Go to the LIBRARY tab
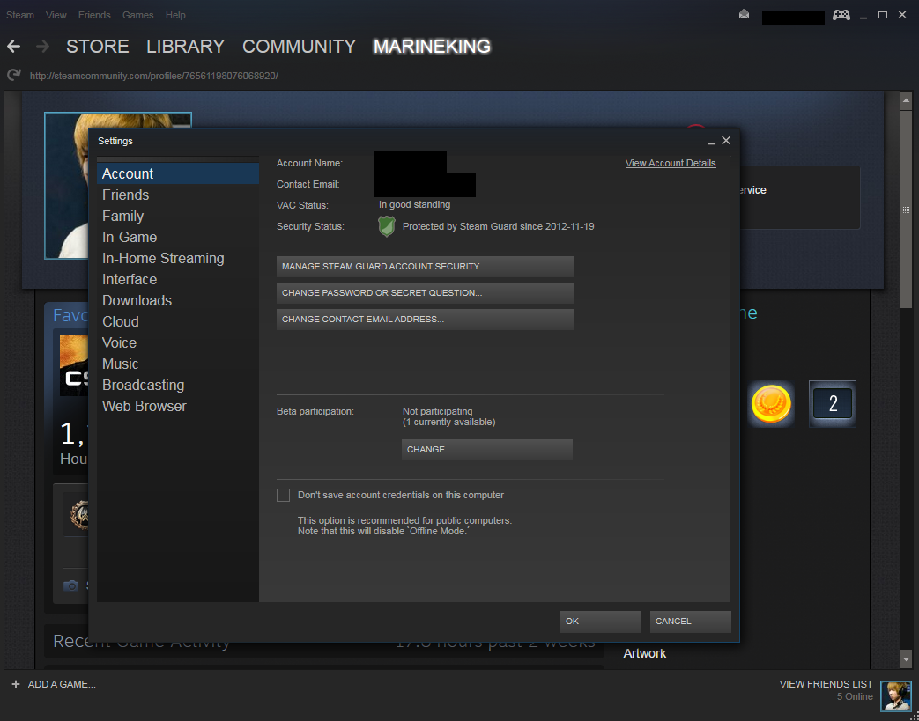Image resolution: width=919 pixels, height=721 pixels. click(x=185, y=47)
